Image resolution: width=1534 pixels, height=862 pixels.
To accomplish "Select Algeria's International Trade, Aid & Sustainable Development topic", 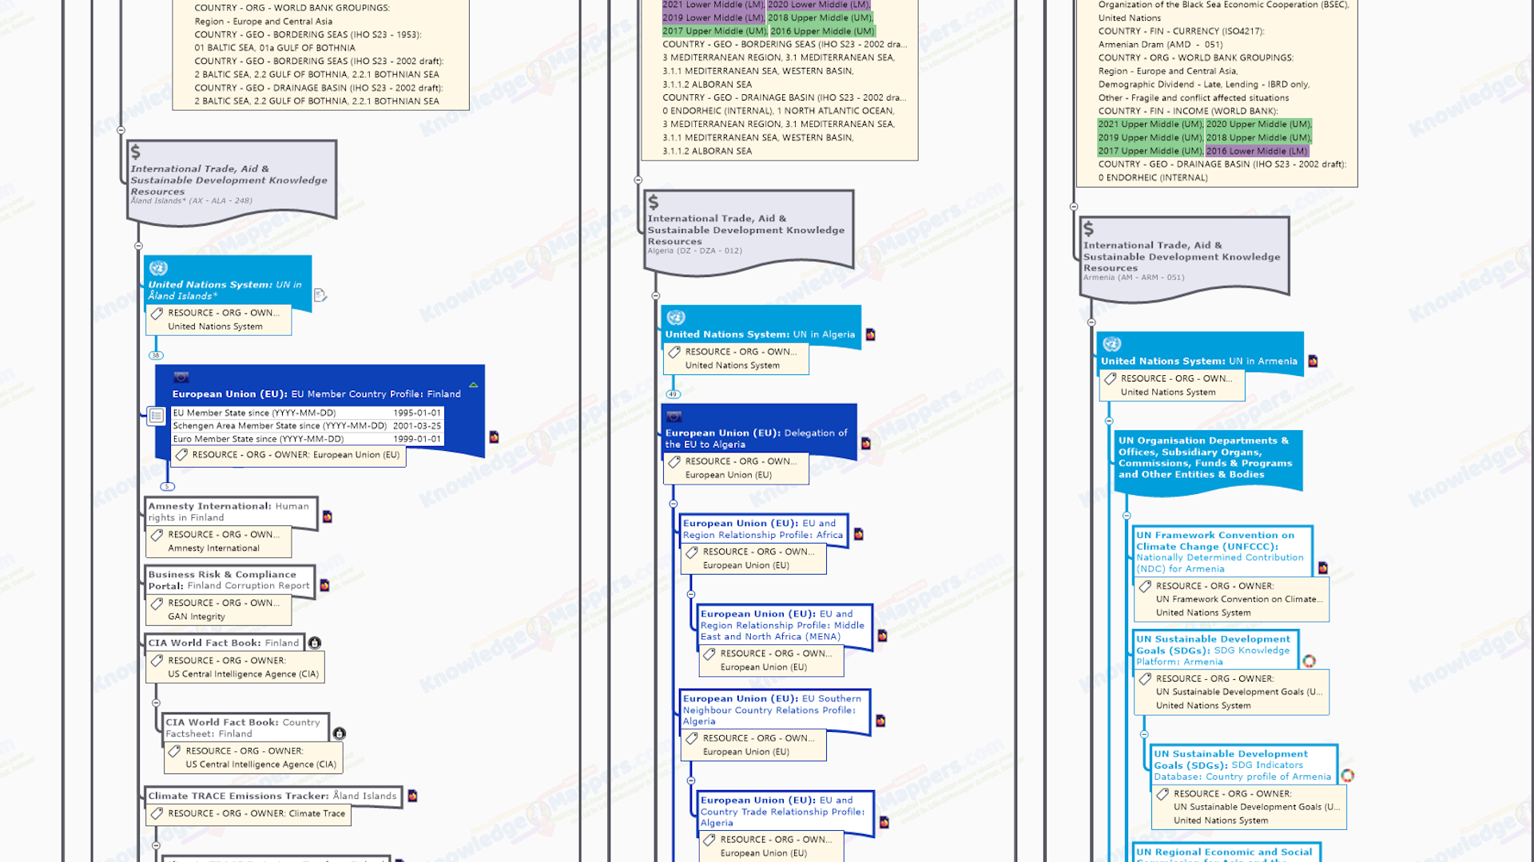I will click(x=745, y=230).
